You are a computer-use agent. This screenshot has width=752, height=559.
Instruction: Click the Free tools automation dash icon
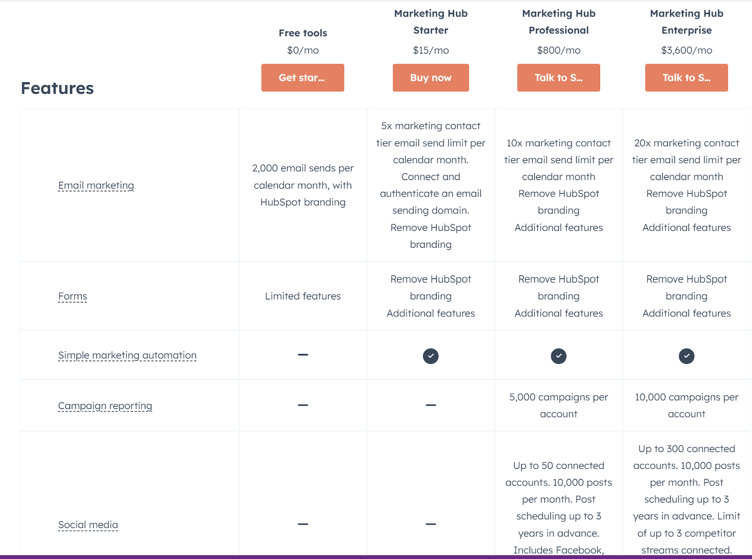[x=303, y=354]
